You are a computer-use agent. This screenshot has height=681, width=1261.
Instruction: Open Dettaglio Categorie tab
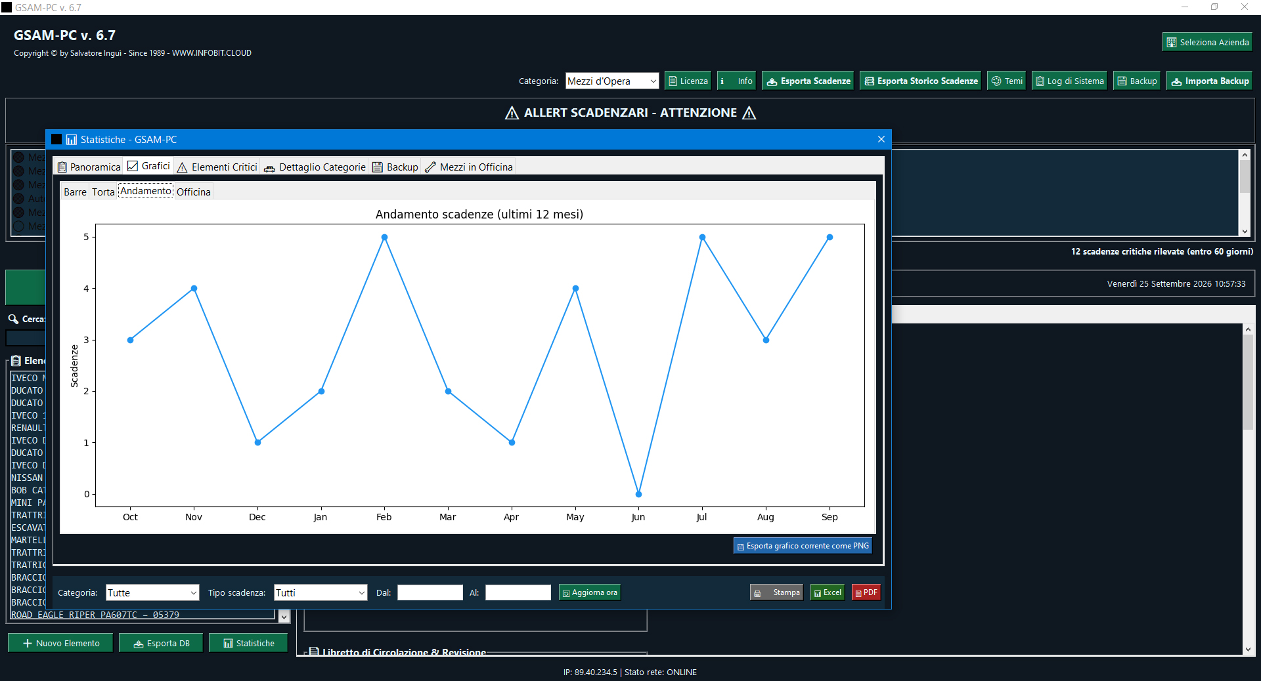click(x=315, y=167)
